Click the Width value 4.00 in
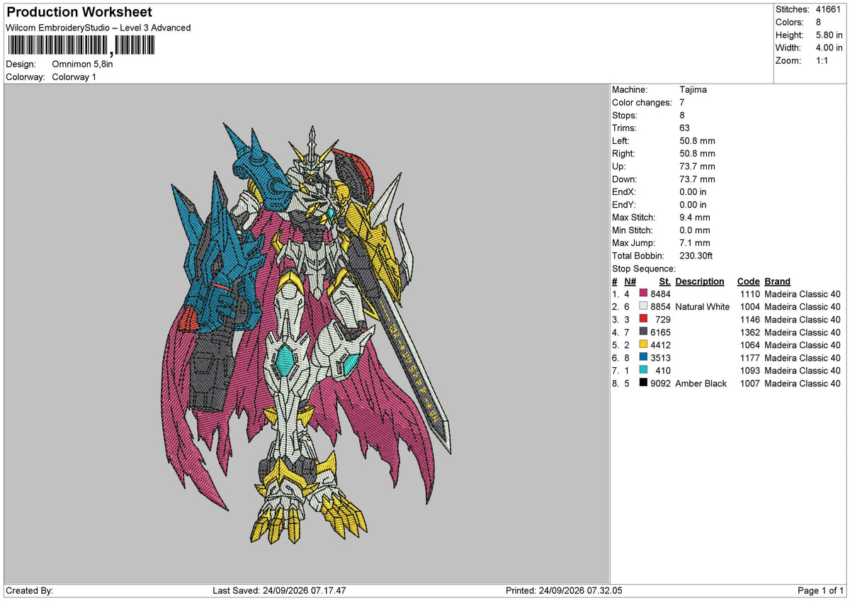 (829, 47)
